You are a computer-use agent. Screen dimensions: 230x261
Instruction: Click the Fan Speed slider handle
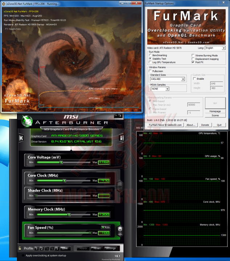pyautogui.click(x=90, y=233)
